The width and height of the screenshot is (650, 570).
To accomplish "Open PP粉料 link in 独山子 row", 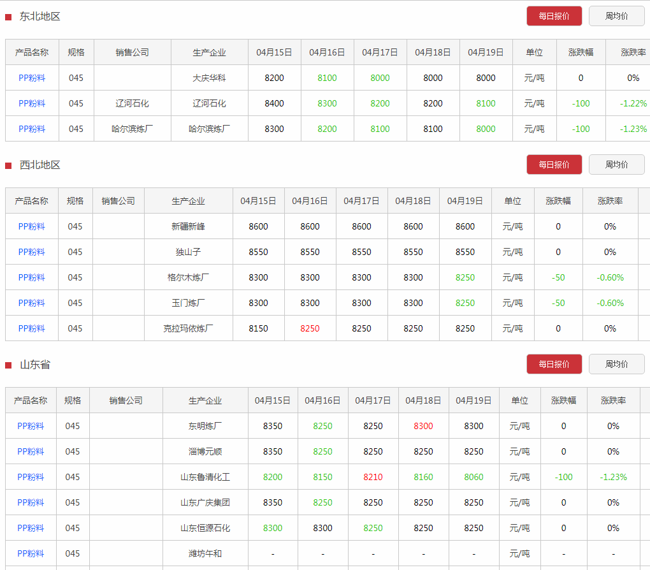I will [x=31, y=252].
